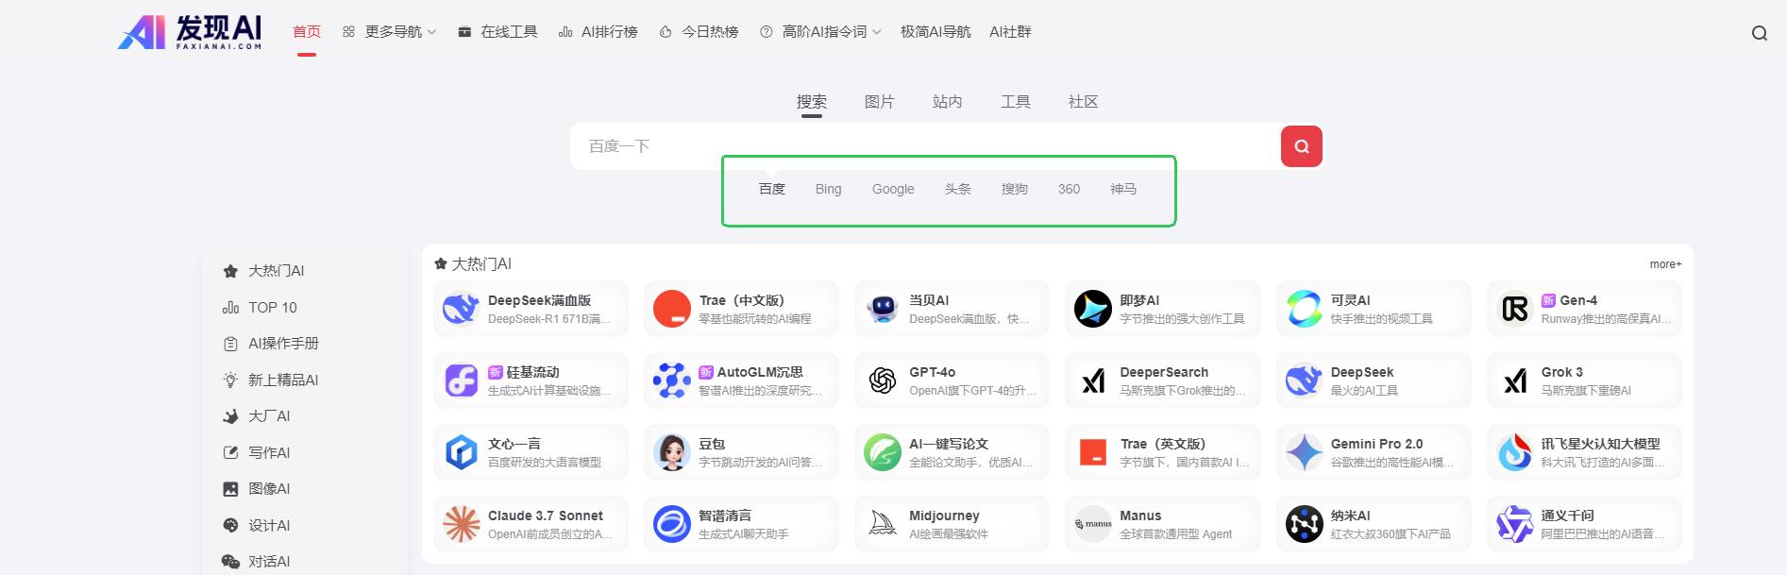Click the 发现AI site logo
Viewport: 1787px width, 575px height.
[190, 32]
